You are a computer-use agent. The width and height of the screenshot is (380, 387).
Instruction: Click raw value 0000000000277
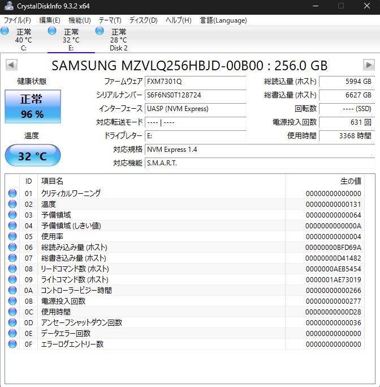(333, 301)
